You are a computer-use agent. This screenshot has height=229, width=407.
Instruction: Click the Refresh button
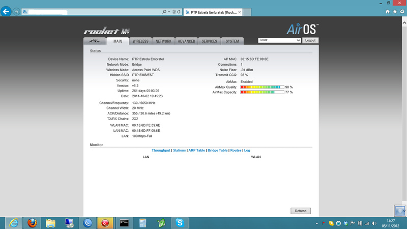301,211
